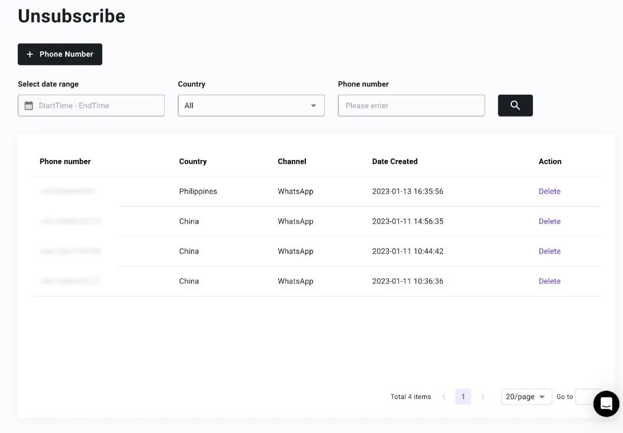The width and height of the screenshot is (623, 433).
Task: Delete the Philippines phone number entry
Action: tap(549, 191)
